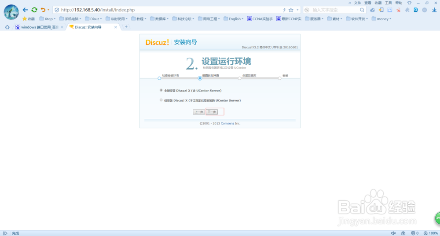This screenshot has width=440, height=236.
Task: Open dropdown arrow next to the star
Action: [297, 10]
